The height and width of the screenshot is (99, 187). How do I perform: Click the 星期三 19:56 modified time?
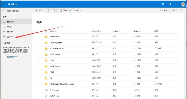coord(97,42)
